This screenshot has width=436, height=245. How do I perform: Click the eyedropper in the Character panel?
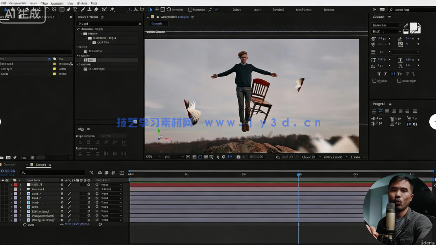pos(406,26)
